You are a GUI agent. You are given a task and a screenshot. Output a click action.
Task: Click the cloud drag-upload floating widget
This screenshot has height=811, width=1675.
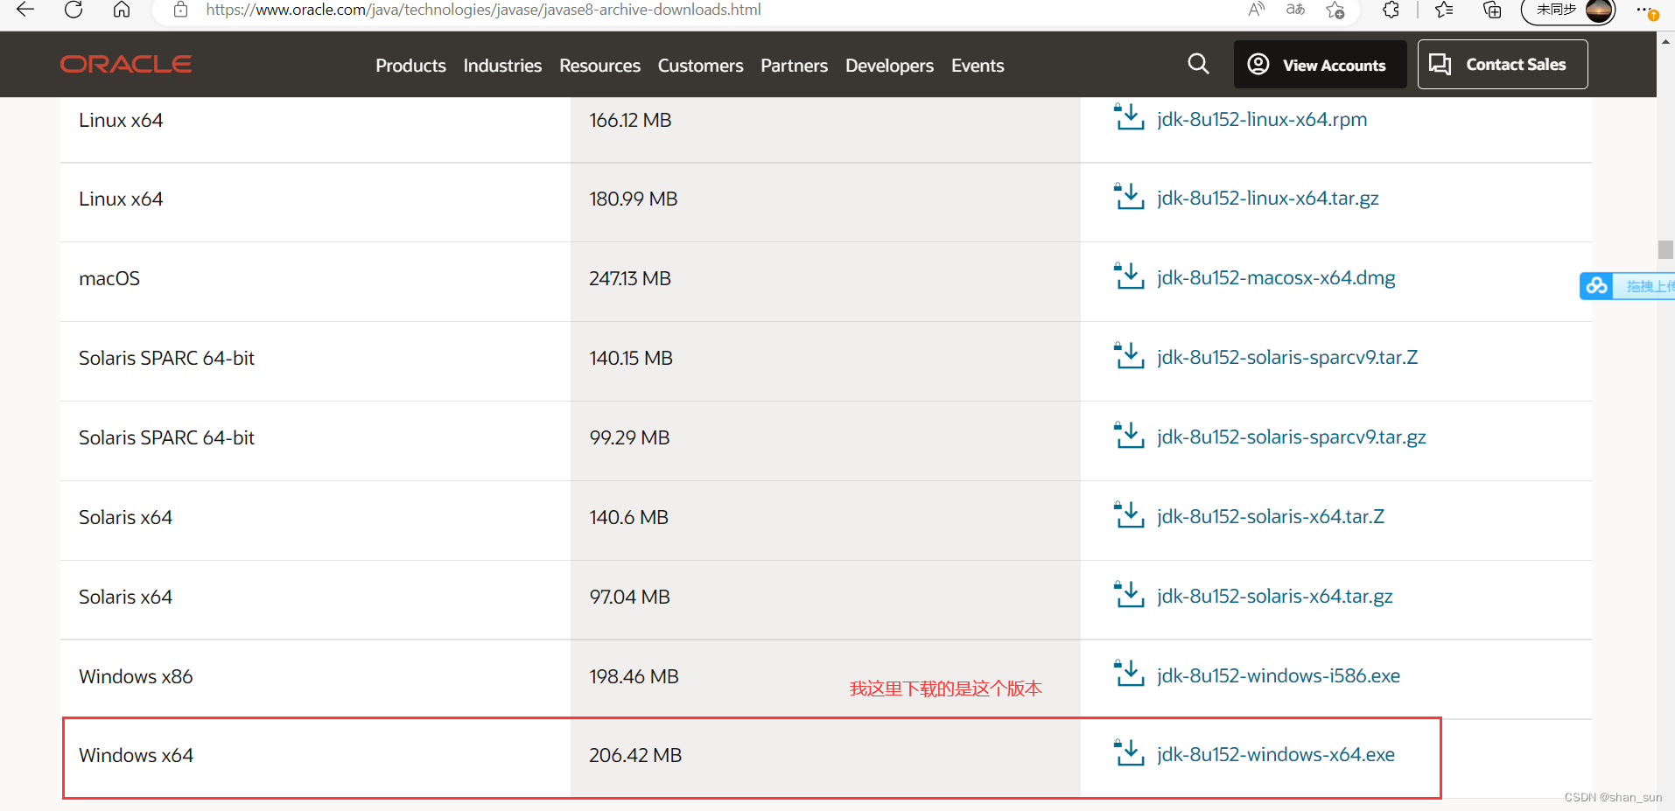(1627, 286)
